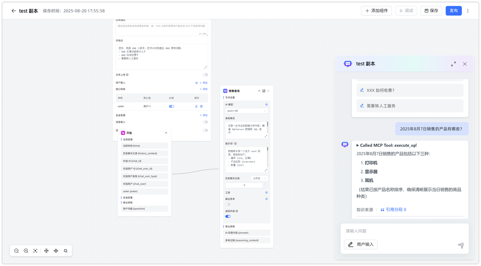Viewport: 481px width, 266px height.
Task: Open 销售查询 node more menu
Action: point(268,91)
